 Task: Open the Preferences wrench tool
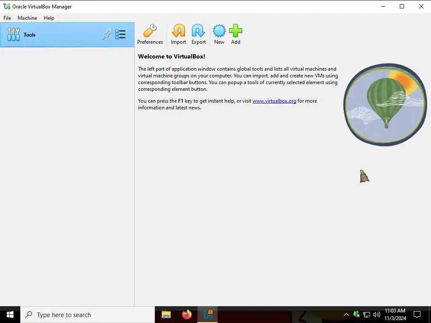150,34
